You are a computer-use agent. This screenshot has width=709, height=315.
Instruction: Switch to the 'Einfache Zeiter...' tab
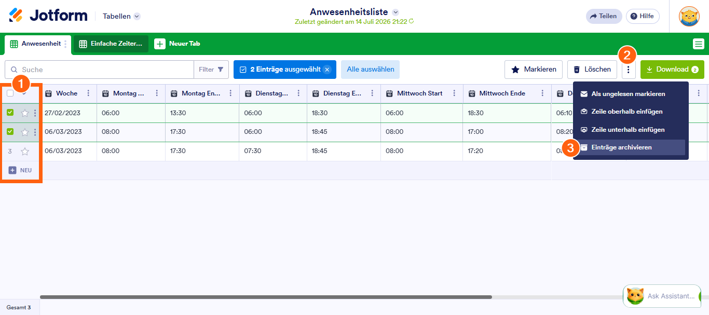(x=111, y=44)
